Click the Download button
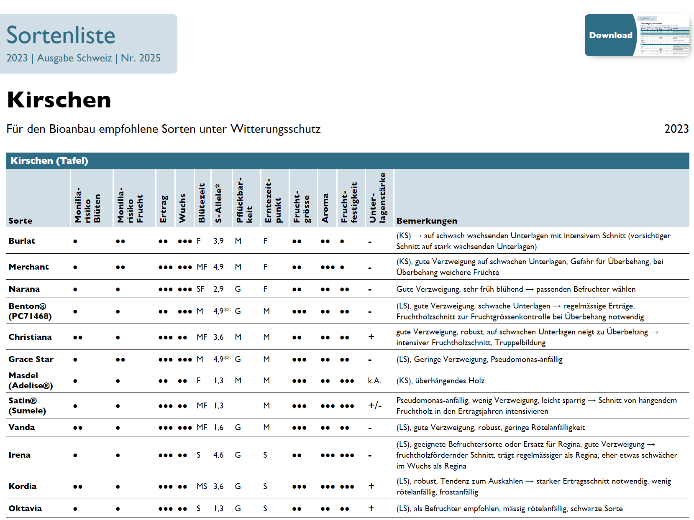The height and width of the screenshot is (520, 694). click(610, 35)
